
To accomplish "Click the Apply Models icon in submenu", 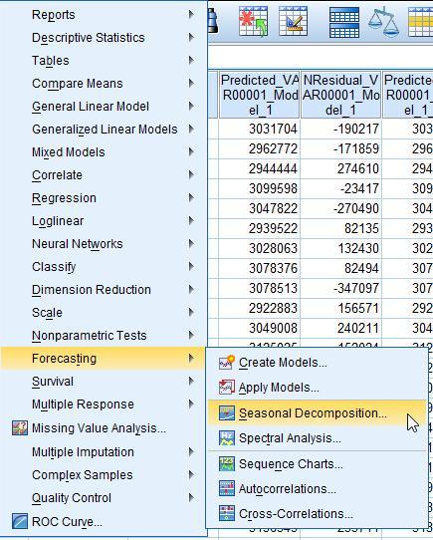I will click(227, 388).
